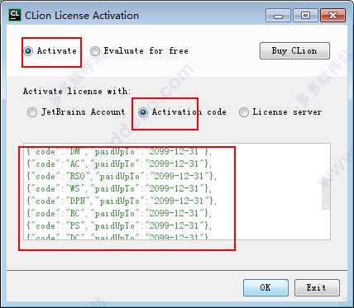Choose License server activation method

tap(280, 112)
